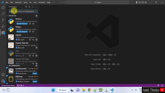Open Run and Debug view

3,26
